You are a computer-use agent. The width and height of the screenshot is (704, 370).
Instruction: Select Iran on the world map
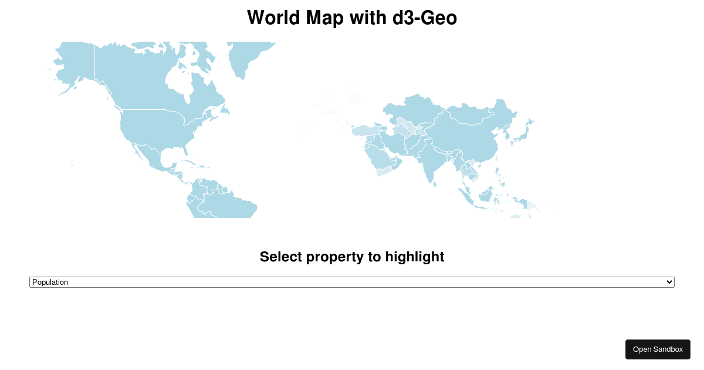tap(394, 143)
